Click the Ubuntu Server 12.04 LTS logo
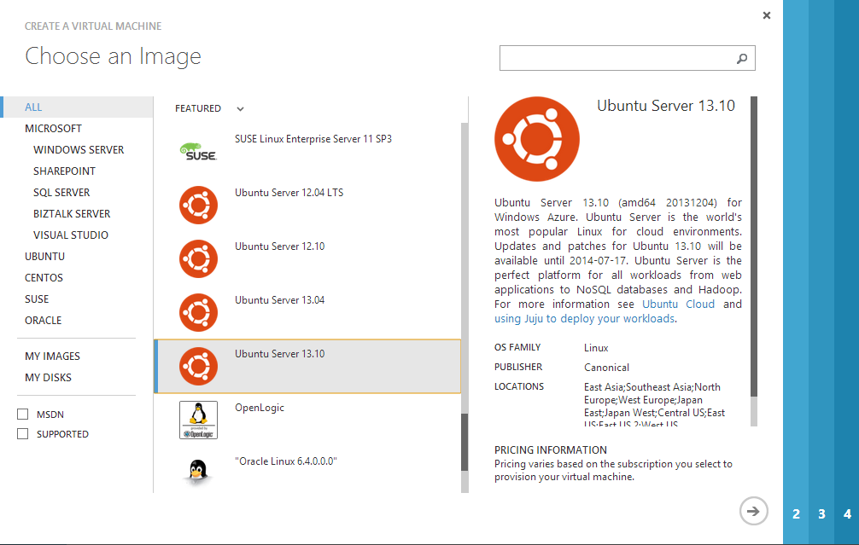Image resolution: width=859 pixels, height=545 pixels. pyautogui.click(x=198, y=206)
